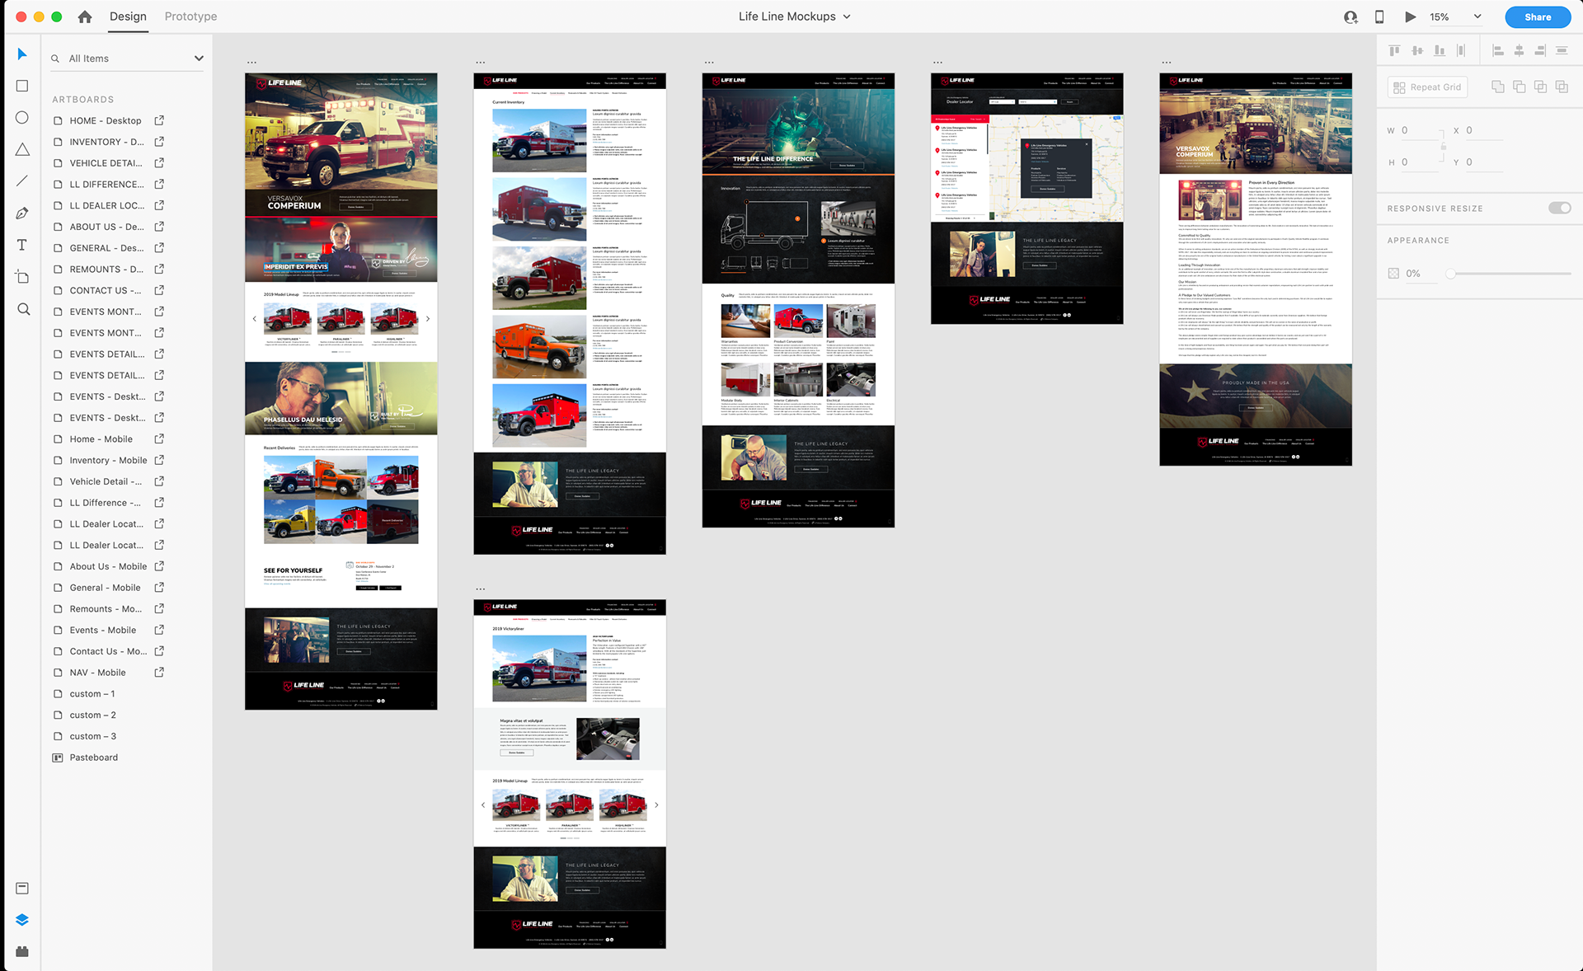Click the Repeat Grid button
The width and height of the screenshot is (1583, 971).
click(x=1427, y=87)
